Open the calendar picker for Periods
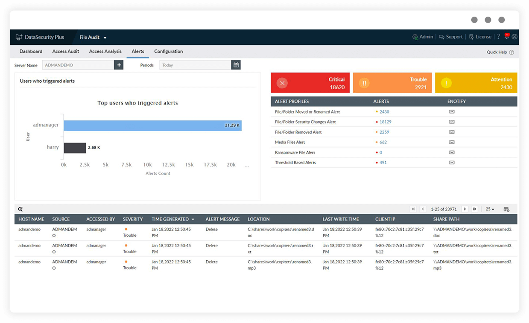The height and width of the screenshot is (323, 529). pos(236,65)
